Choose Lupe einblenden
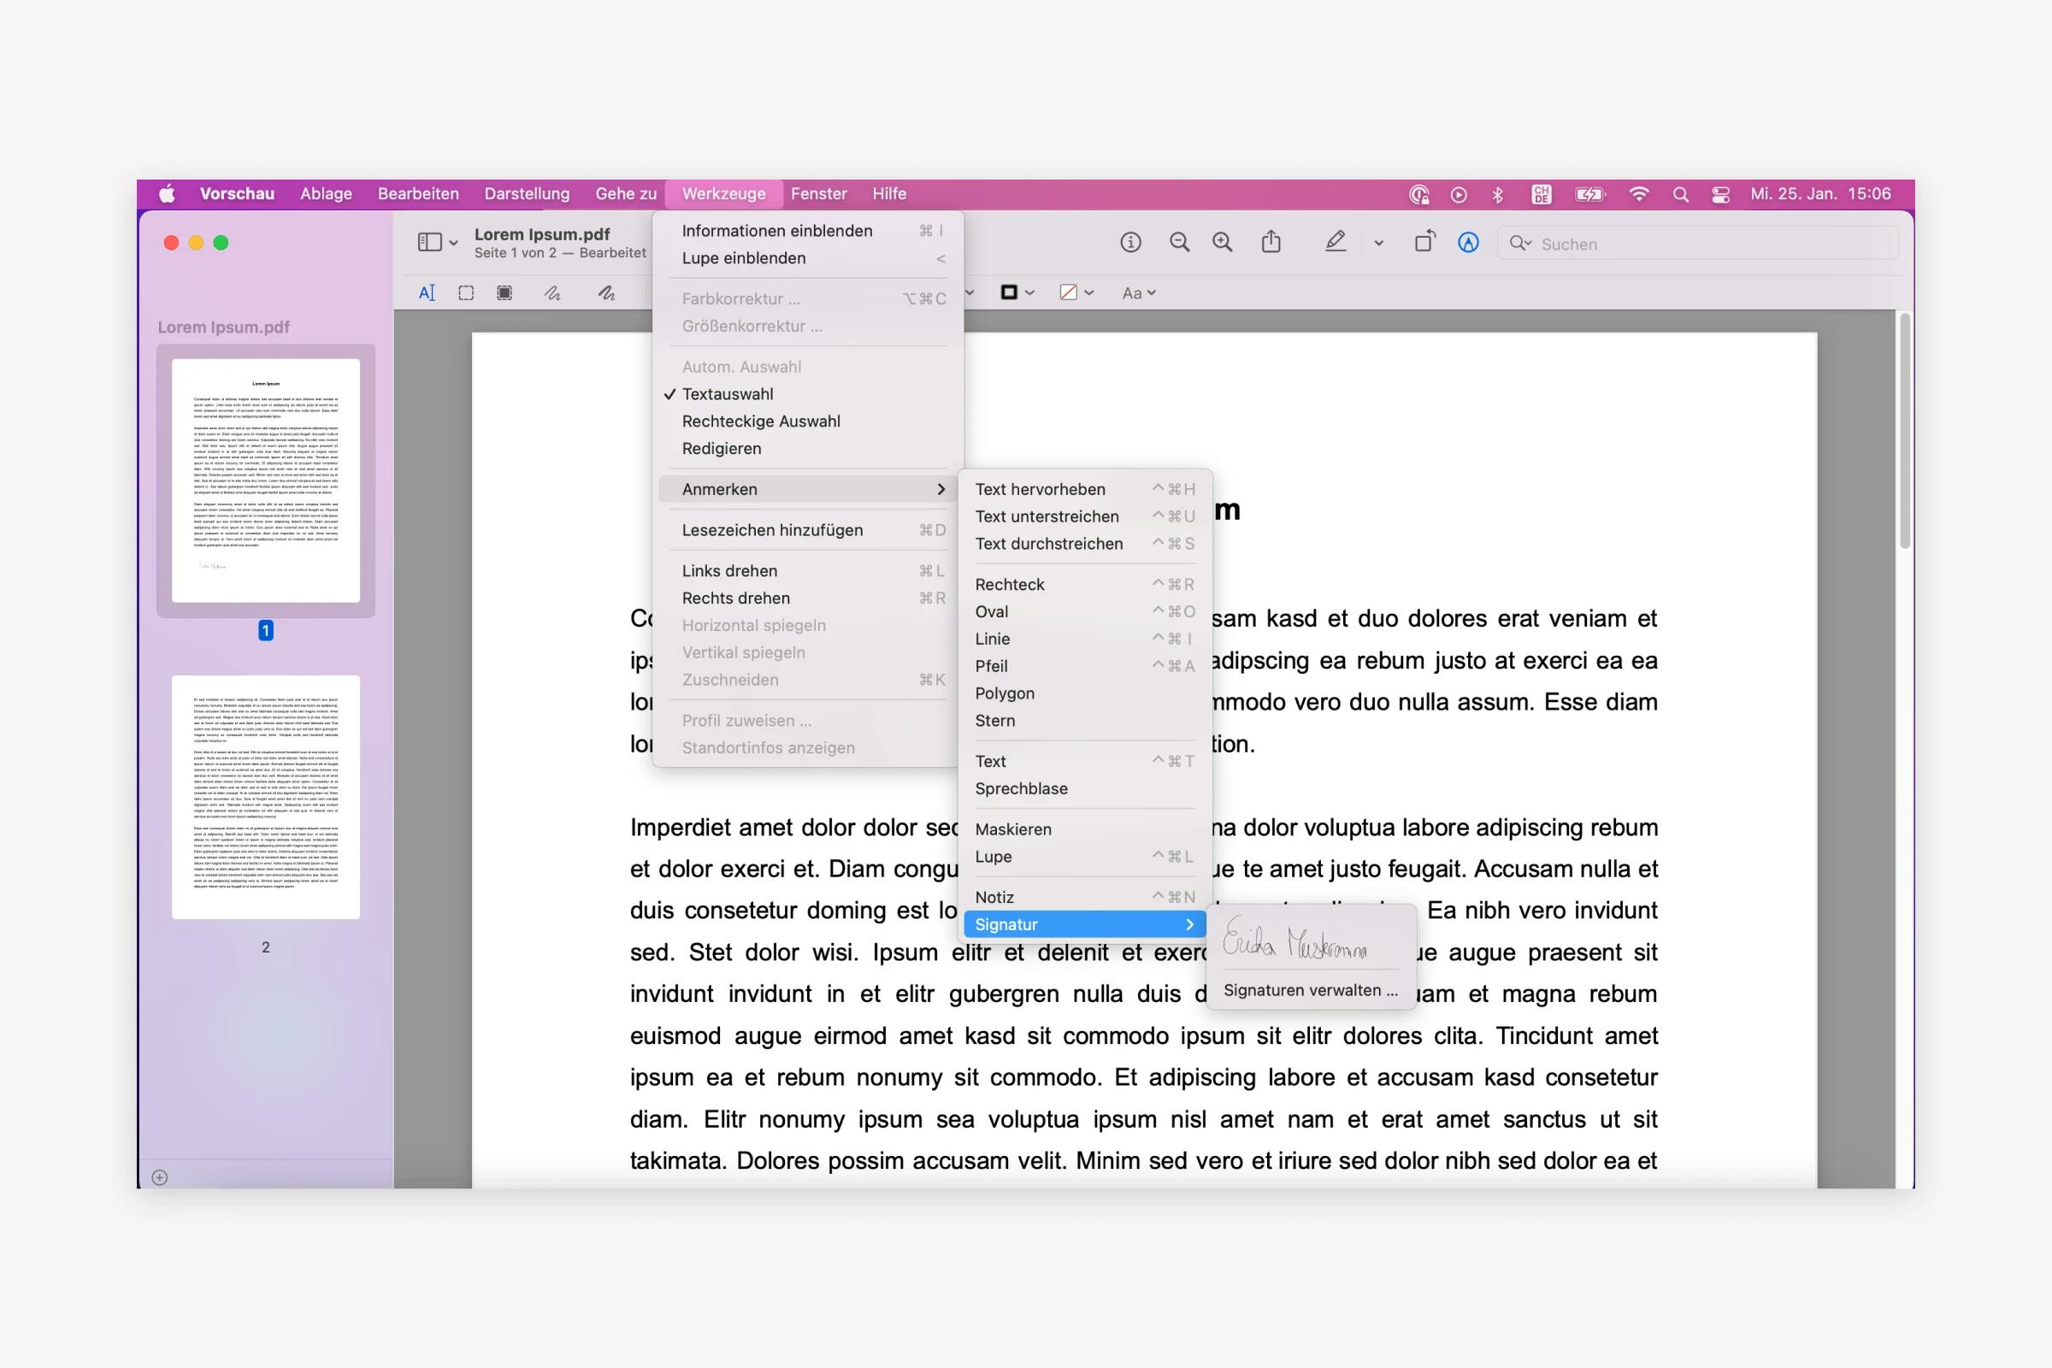The height and width of the screenshot is (1368, 2052). 807,258
